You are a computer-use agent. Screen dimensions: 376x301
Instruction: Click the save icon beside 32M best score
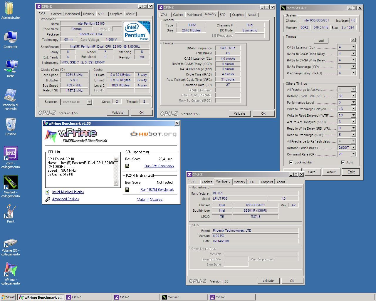[127, 166]
